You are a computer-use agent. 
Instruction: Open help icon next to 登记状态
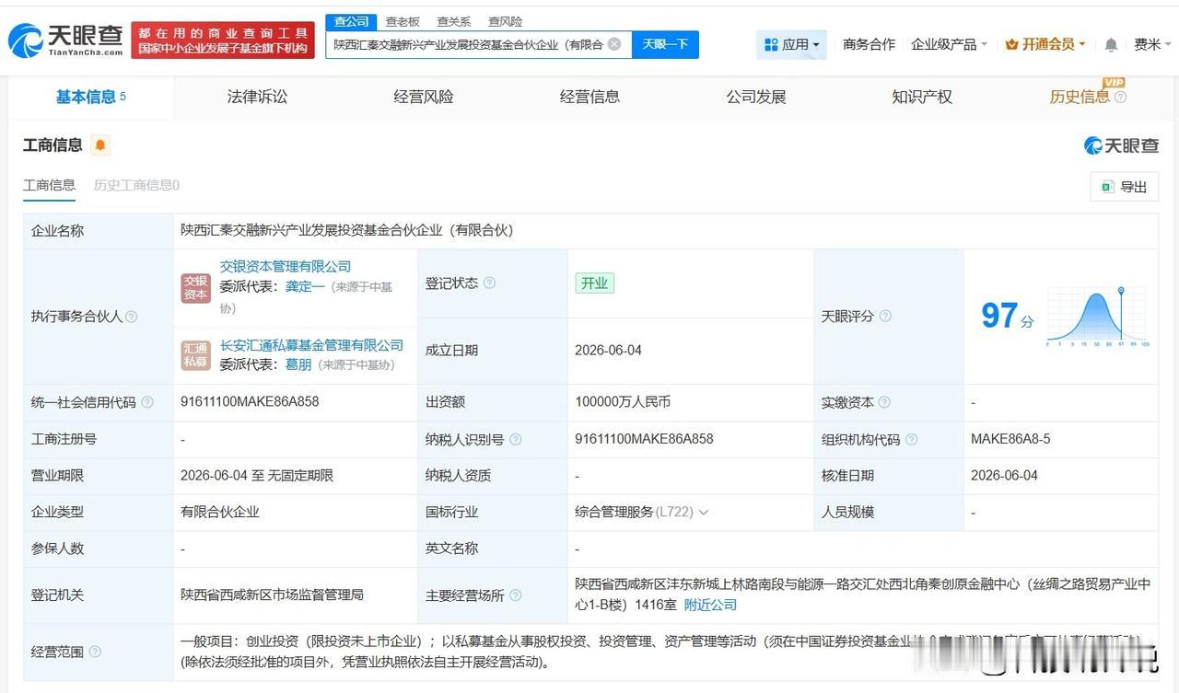pos(489,283)
